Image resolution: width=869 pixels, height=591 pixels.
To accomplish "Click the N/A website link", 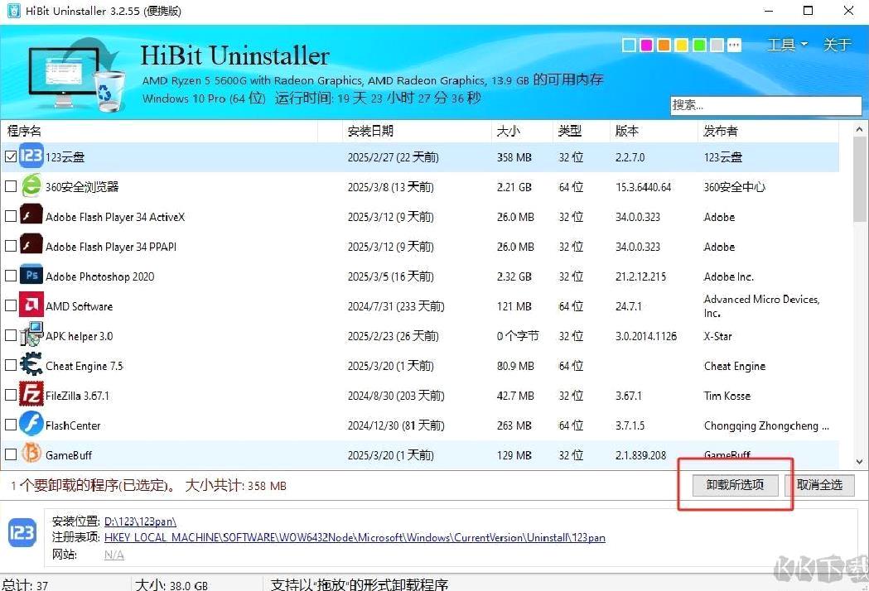I will [114, 555].
